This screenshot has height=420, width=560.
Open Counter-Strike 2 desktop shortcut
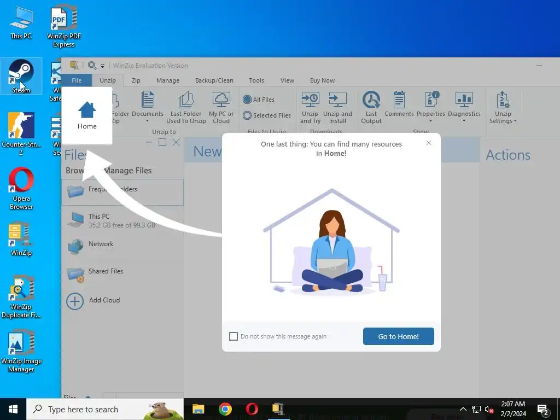click(21, 133)
